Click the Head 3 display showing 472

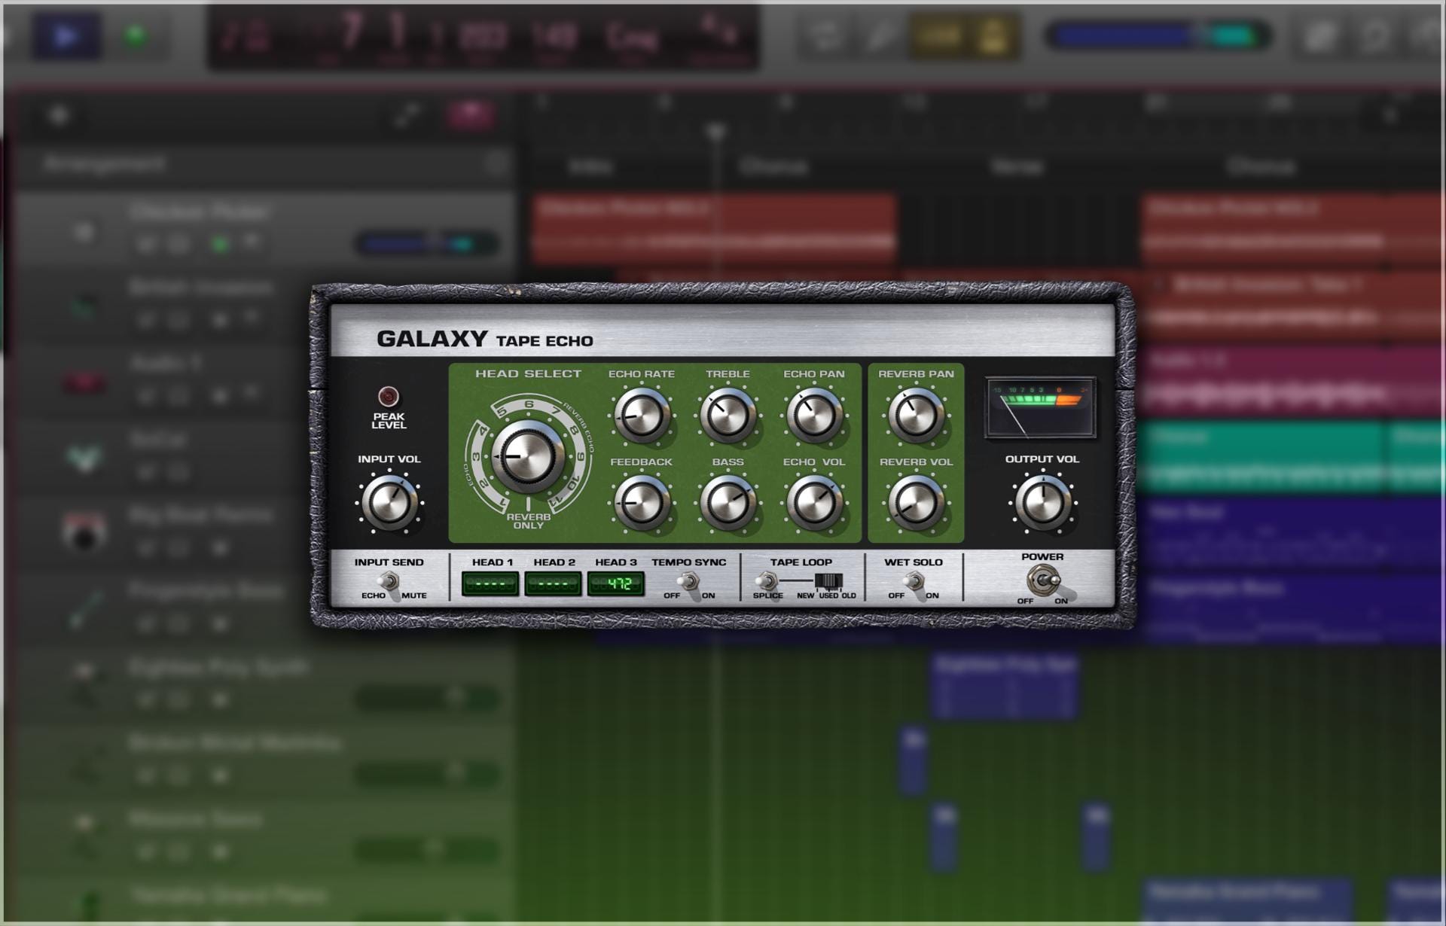pos(615,583)
